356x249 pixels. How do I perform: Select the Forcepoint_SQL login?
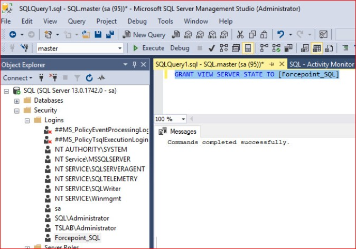78,238
